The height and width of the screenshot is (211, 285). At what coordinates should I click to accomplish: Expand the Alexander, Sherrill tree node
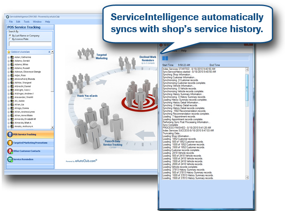[x=9, y=97]
